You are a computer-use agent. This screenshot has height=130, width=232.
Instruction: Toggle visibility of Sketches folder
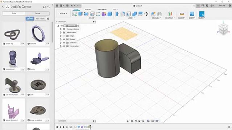tap(64, 43)
